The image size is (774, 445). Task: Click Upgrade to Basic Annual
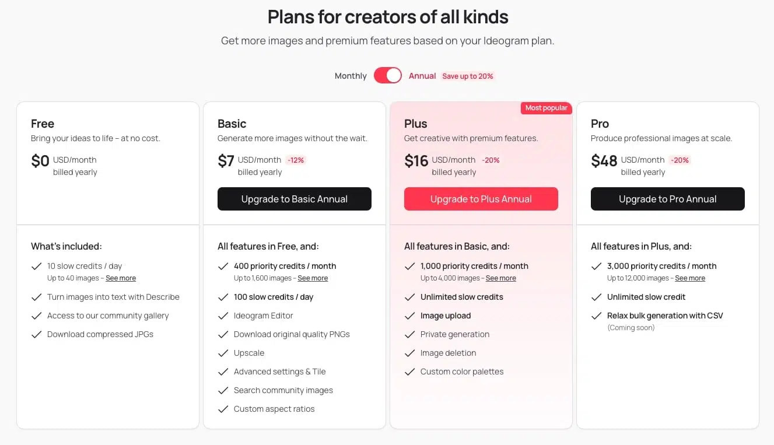[x=294, y=199]
